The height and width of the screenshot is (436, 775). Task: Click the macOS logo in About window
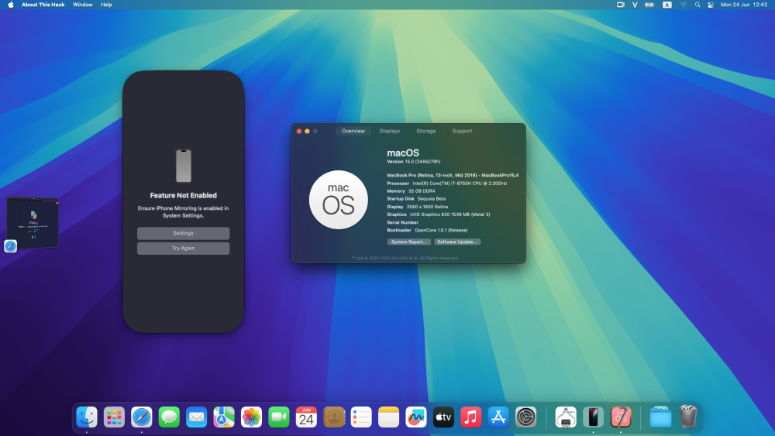pos(339,200)
